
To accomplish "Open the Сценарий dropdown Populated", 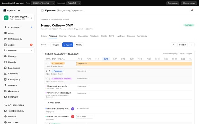I will coord(73,3).
